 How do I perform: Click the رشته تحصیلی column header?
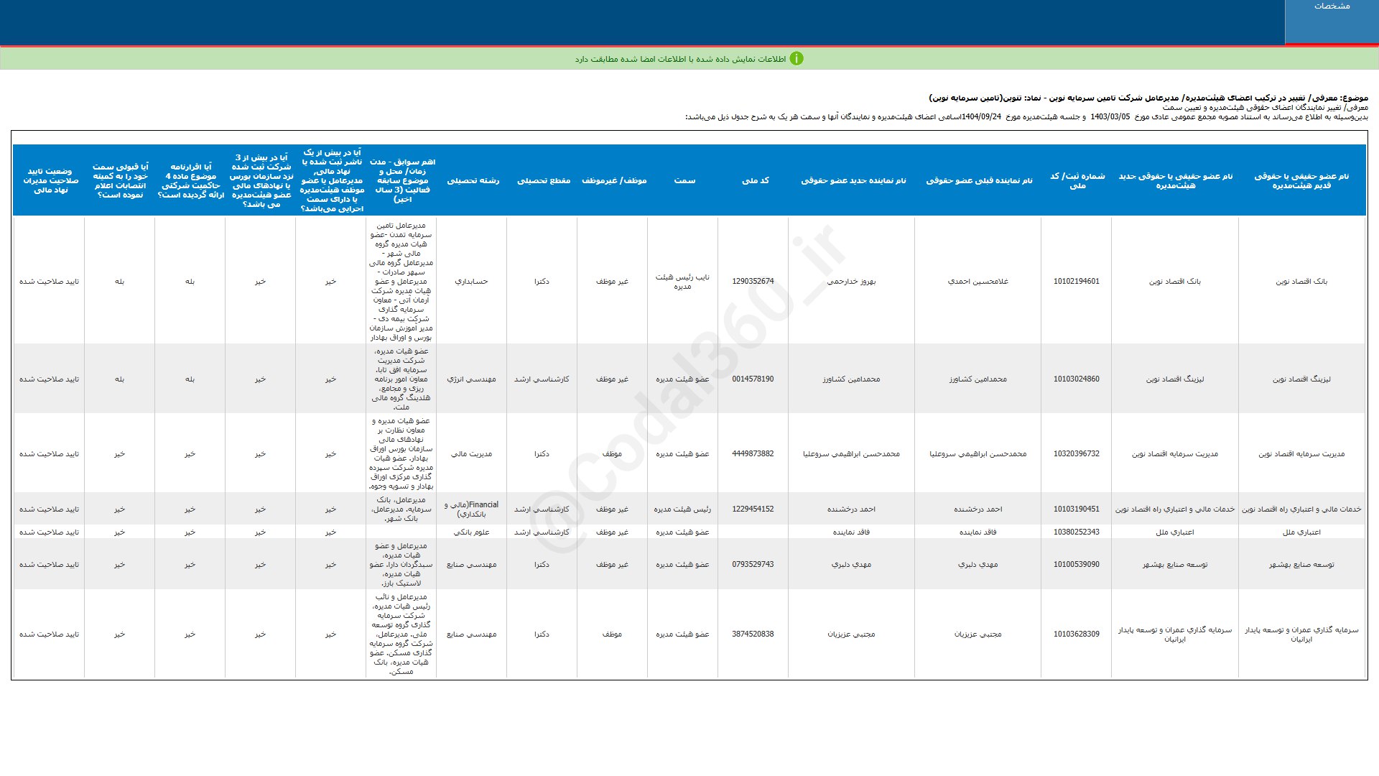click(473, 180)
